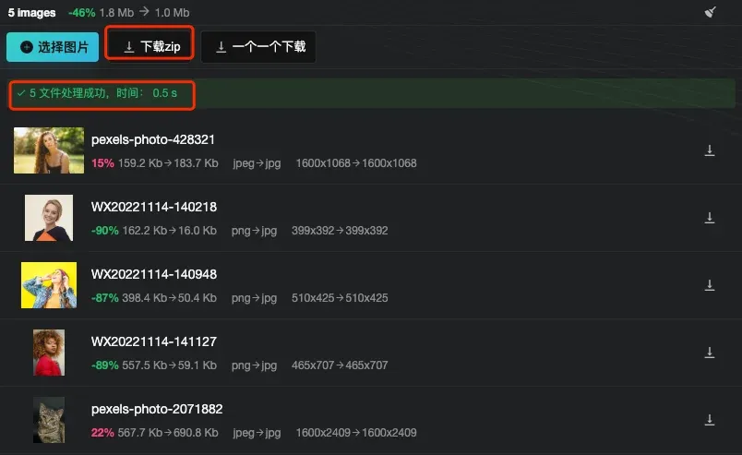Download WX20221114-140948 via its arrow icon

(710, 285)
